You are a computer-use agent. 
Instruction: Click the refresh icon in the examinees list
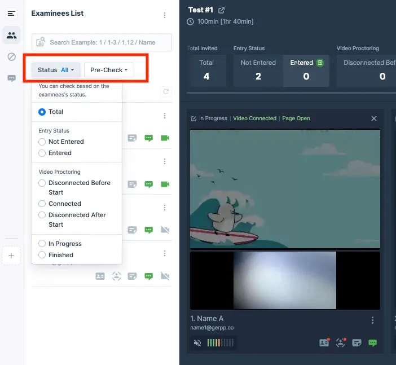click(x=166, y=91)
